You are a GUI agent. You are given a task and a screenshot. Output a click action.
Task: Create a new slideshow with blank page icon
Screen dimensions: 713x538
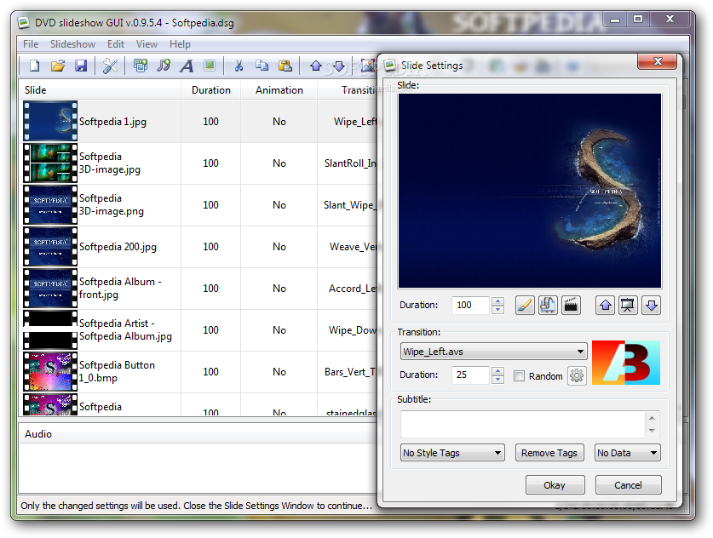coord(35,66)
